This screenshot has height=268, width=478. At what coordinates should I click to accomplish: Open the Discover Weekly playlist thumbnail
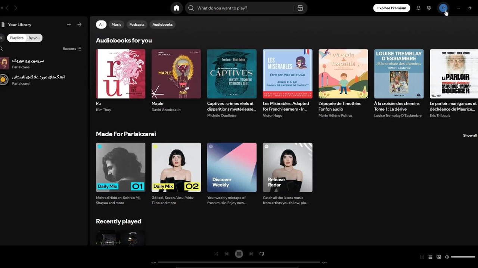[x=232, y=167]
